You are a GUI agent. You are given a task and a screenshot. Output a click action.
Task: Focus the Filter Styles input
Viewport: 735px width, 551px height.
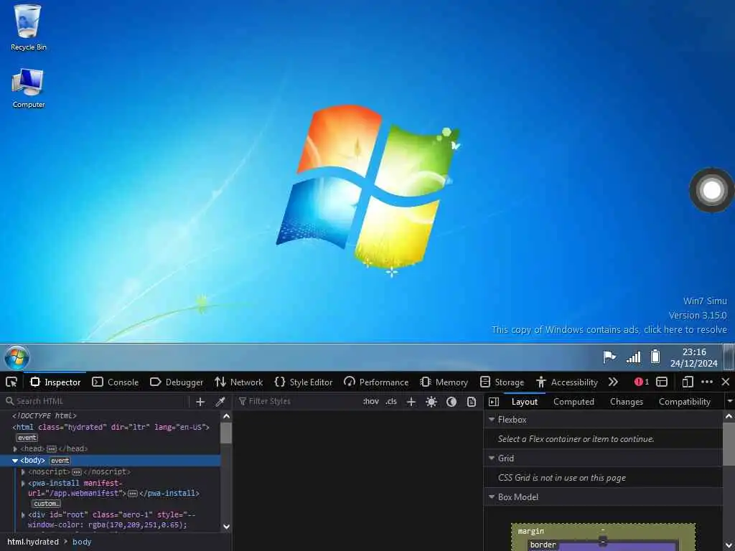(296, 401)
